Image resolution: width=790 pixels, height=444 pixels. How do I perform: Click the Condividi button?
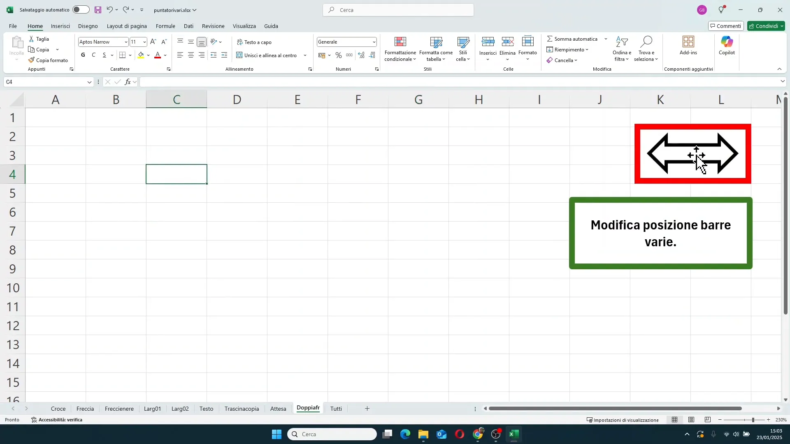pyautogui.click(x=766, y=26)
